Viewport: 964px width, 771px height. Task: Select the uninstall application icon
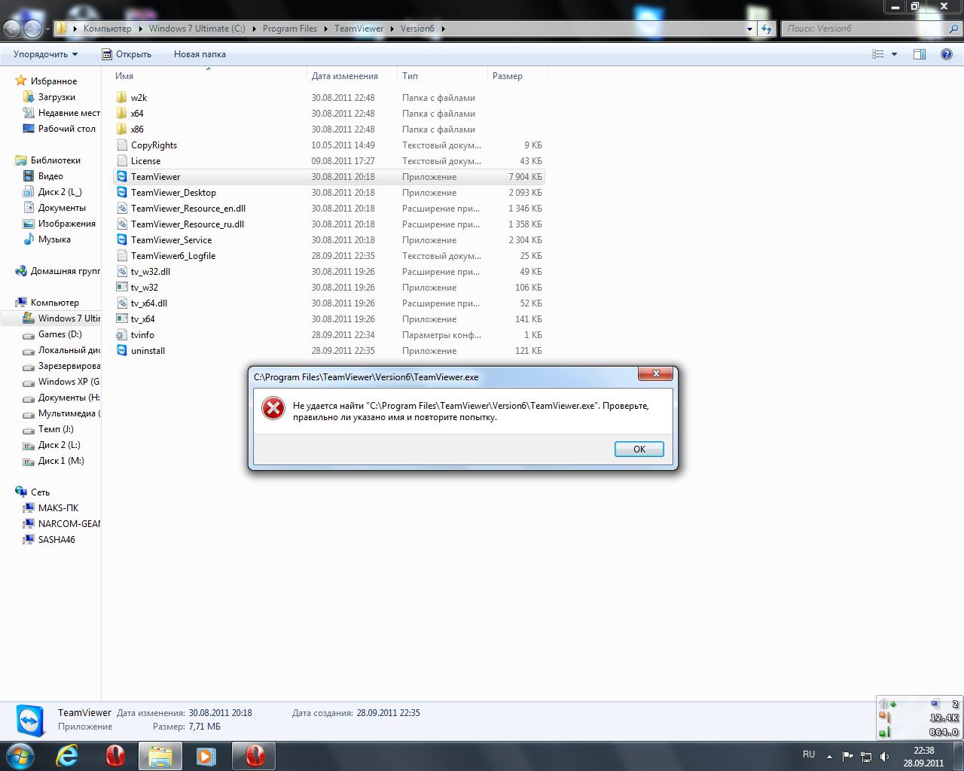coord(122,351)
